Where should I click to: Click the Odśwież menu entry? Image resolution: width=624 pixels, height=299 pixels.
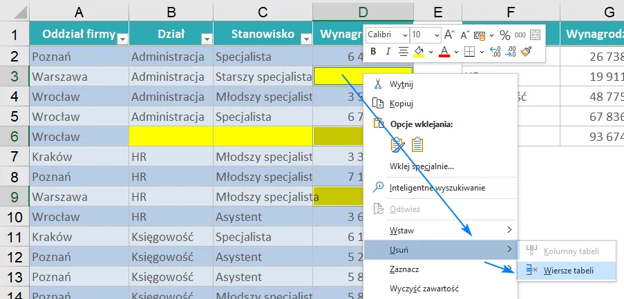point(441,209)
